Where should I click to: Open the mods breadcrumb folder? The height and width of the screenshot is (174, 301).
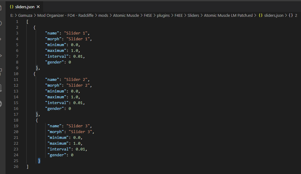[103, 15]
